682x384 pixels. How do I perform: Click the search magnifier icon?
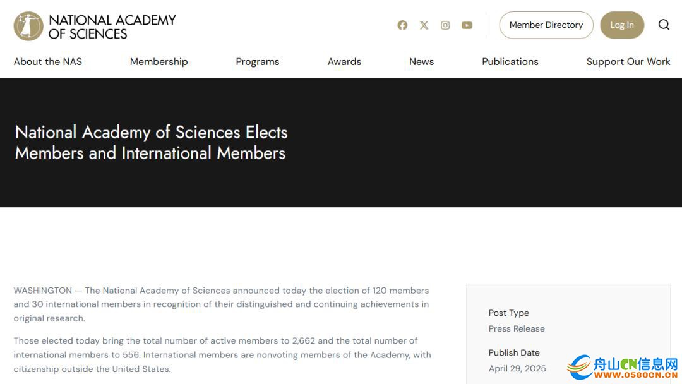click(x=664, y=25)
